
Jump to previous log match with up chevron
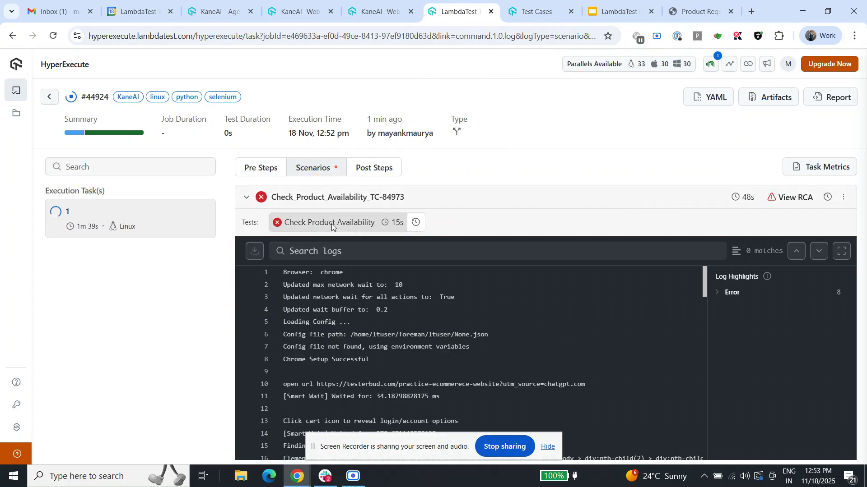coord(796,251)
